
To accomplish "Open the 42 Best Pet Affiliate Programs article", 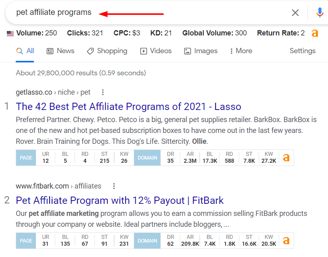I will point(128,106).
